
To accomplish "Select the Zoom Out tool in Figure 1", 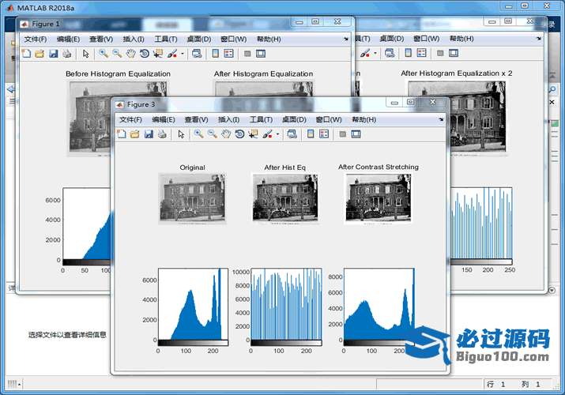I will 117,54.
